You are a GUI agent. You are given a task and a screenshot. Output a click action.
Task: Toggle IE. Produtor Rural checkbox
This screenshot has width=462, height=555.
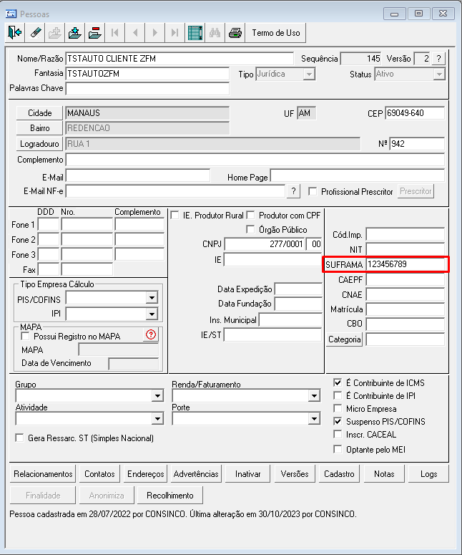click(x=175, y=216)
